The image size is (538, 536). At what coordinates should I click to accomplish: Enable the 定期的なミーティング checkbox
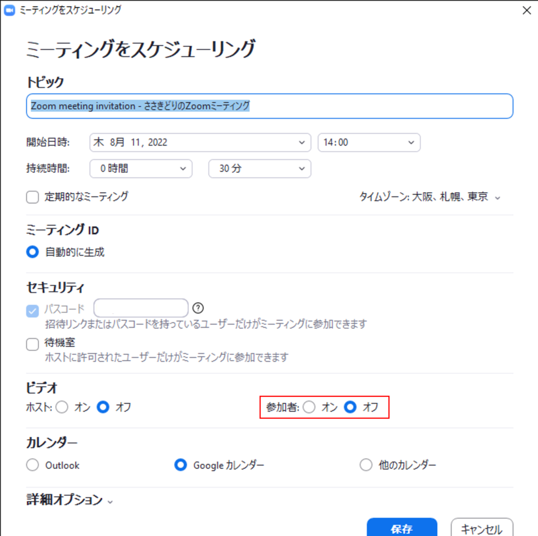coord(33,197)
